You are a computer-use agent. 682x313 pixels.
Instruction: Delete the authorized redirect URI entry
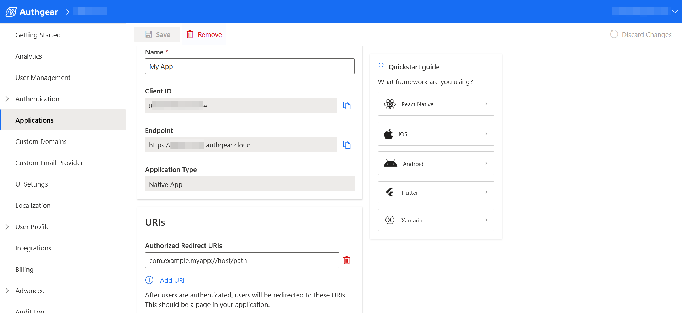click(347, 260)
